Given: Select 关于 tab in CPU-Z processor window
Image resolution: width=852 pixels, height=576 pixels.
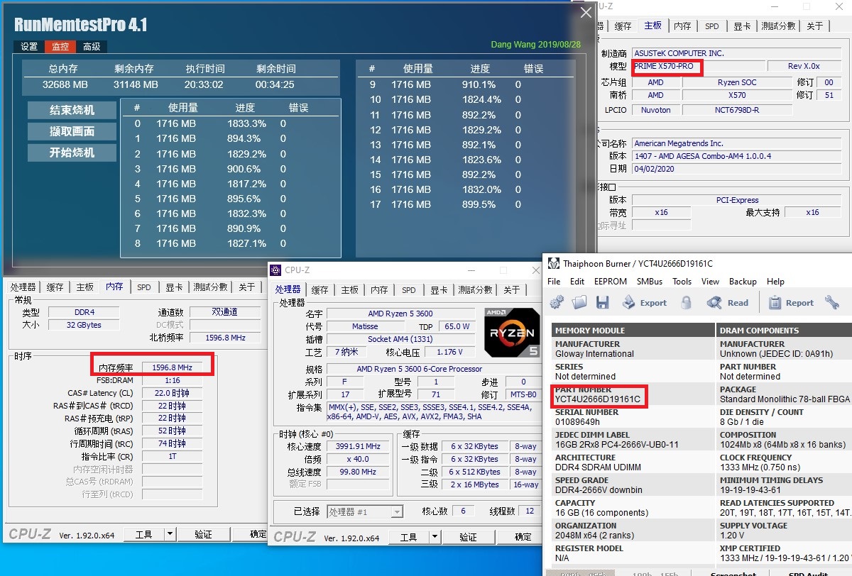Looking at the screenshot, I should pyautogui.click(x=512, y=290).
